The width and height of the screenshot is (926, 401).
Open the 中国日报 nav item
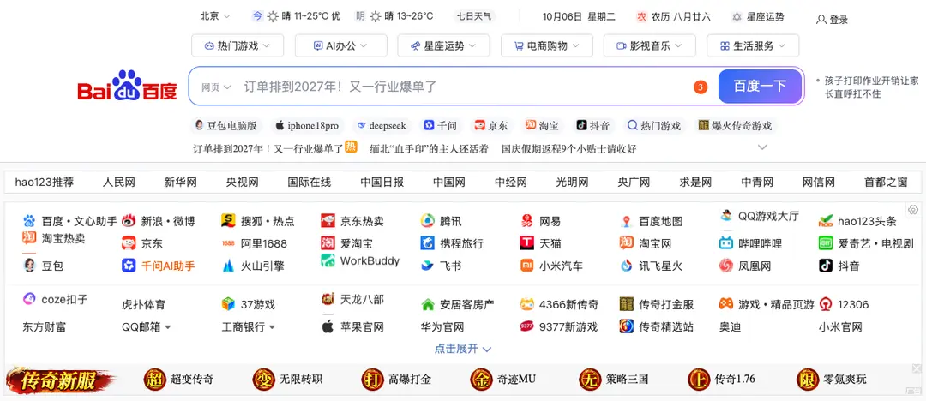click(382, 182)
